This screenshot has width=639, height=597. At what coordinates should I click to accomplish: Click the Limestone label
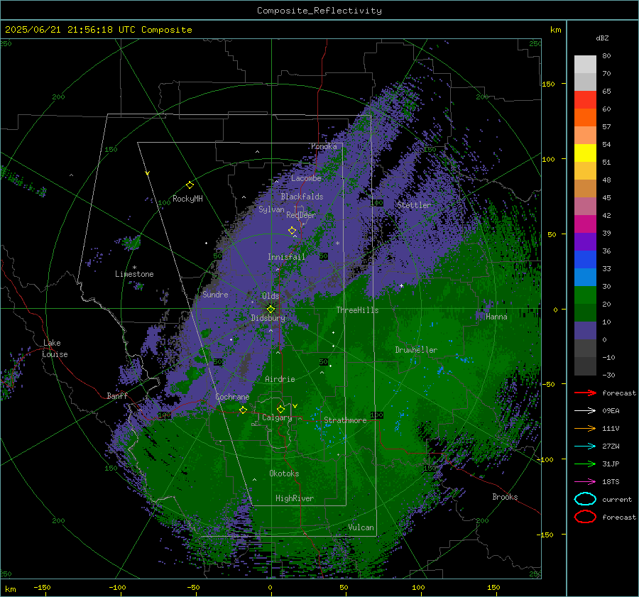[134, 274]
